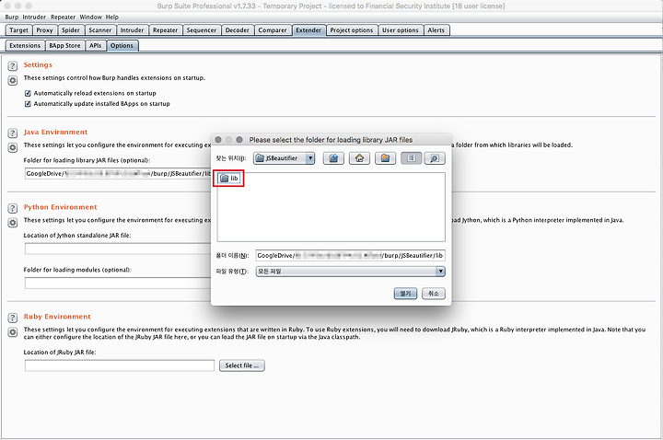Click gear icon under Java Environment
Image resolution: width=663 pixels, height=440 pixels.
13,147
